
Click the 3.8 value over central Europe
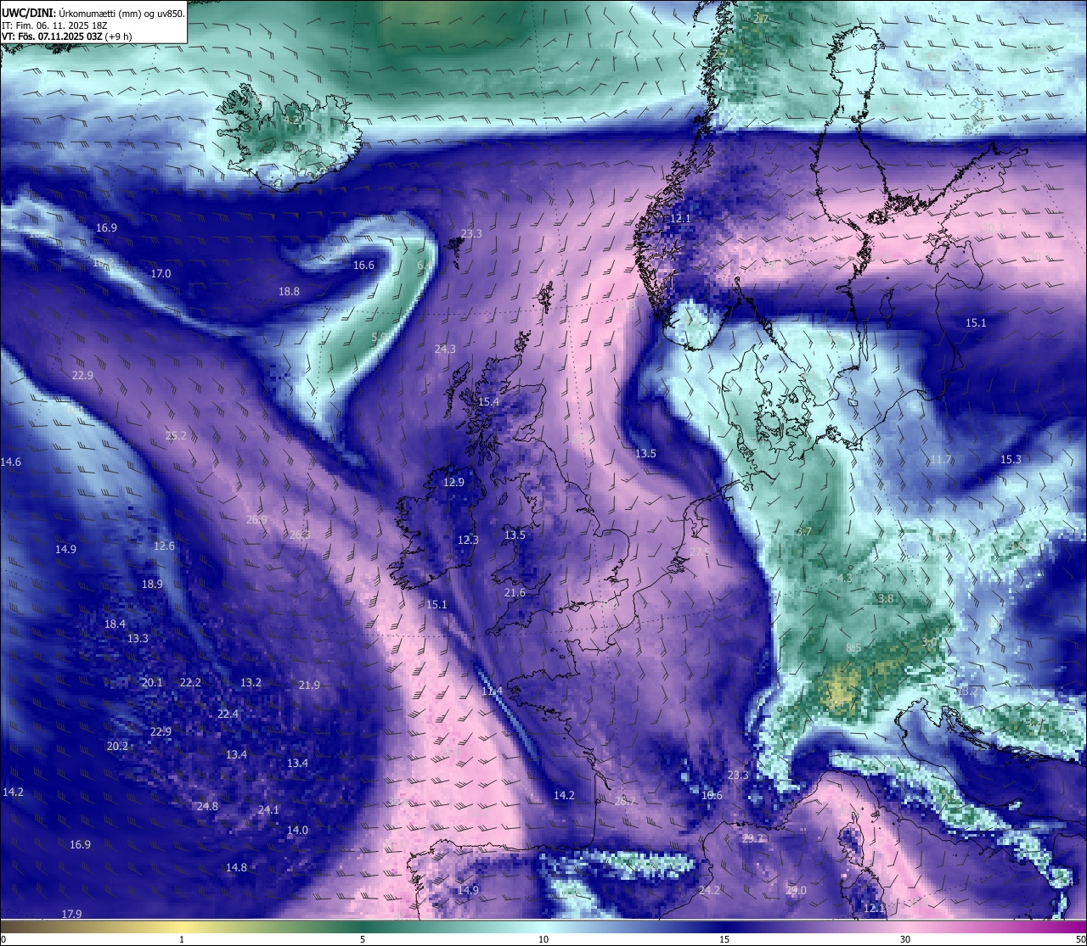tap(886, 599)
